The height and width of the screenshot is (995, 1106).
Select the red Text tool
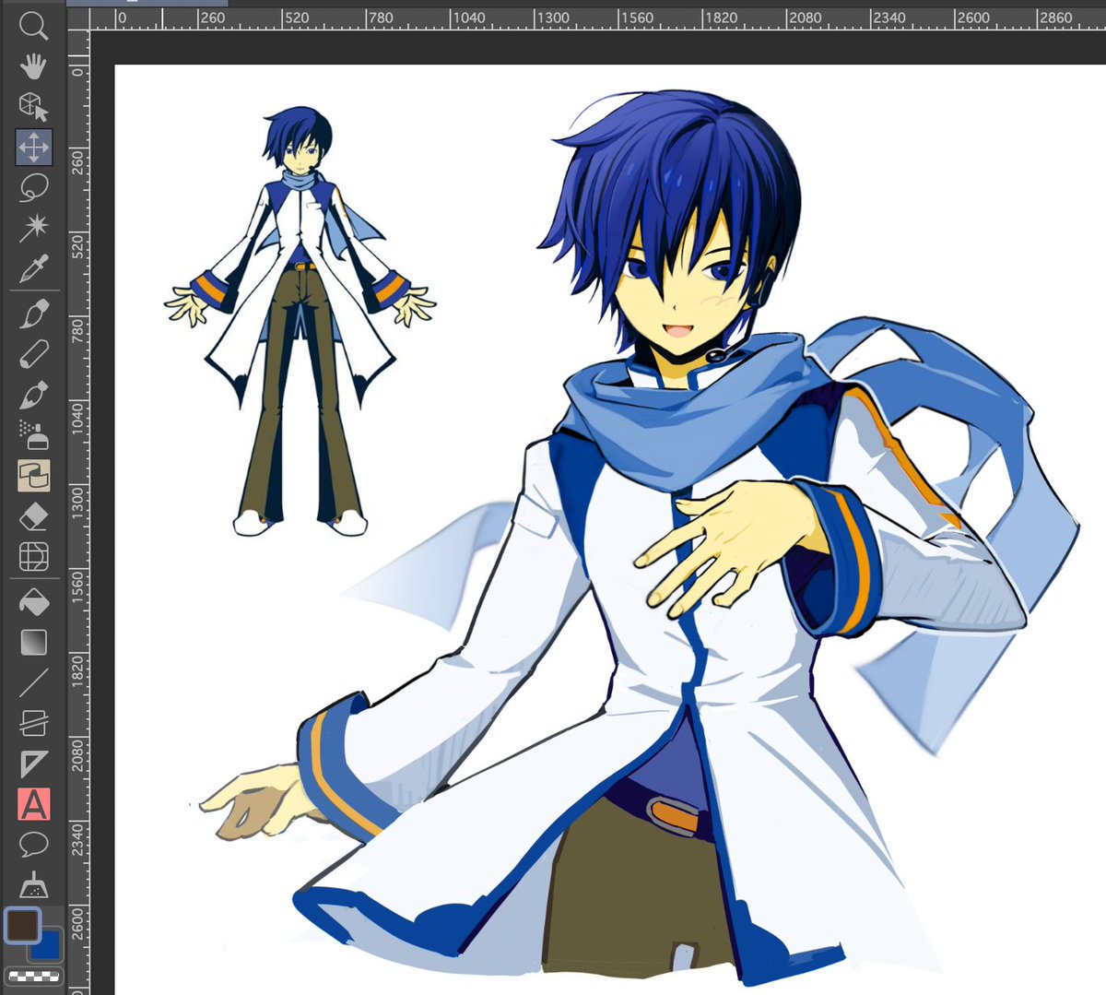tap(33, 804)
